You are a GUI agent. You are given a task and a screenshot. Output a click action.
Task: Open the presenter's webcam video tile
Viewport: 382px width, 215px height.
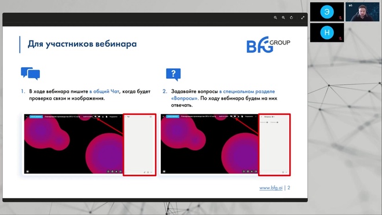(x=362, y=12)
